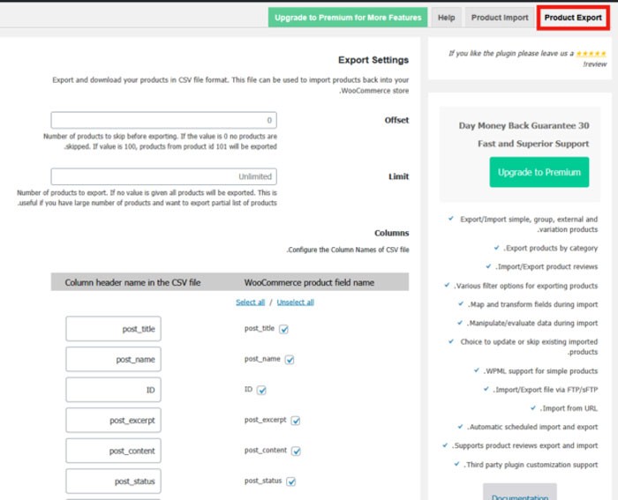This screenshot has width=618, height=500.
Task: Switch to the Product Import tab
Action: [x=500, y=18]
